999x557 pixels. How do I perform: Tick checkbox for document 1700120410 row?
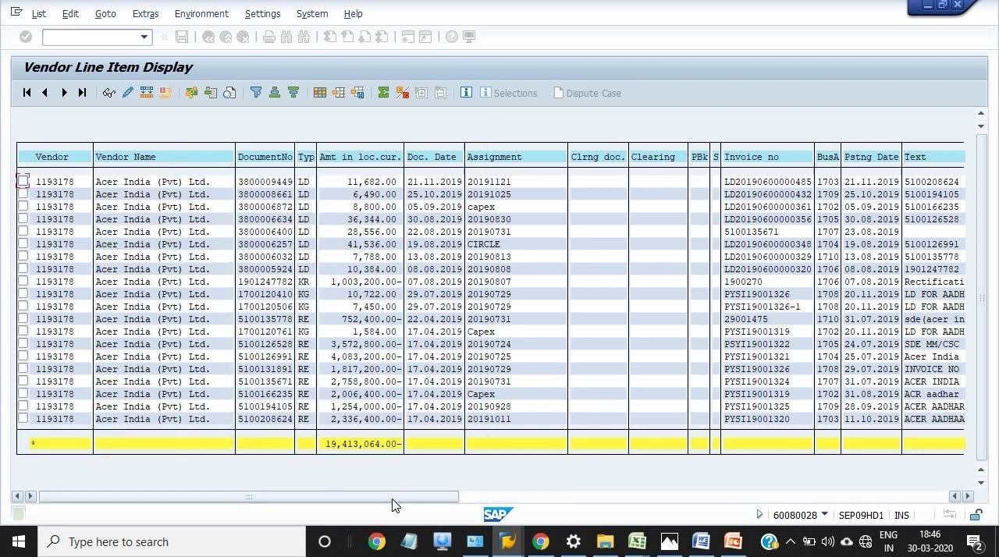(x=23, y=293)
